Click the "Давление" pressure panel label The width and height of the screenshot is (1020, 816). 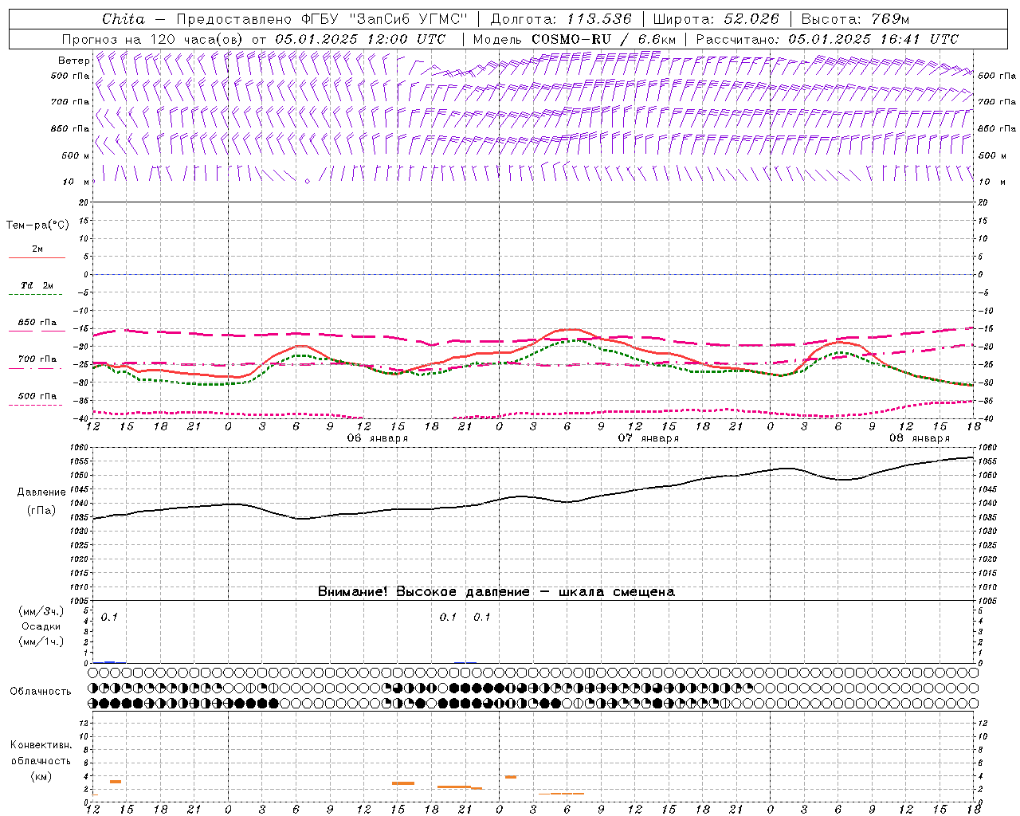(x=41, y=492)
